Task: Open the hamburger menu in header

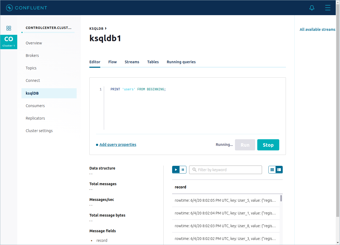Action: pos(328,8)
